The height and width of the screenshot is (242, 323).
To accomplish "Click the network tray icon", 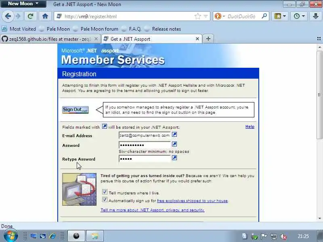I will [274, 236].
